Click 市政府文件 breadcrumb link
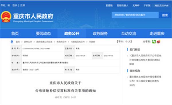This screenshot has width=172, height=105. click(x=62, y=42)
